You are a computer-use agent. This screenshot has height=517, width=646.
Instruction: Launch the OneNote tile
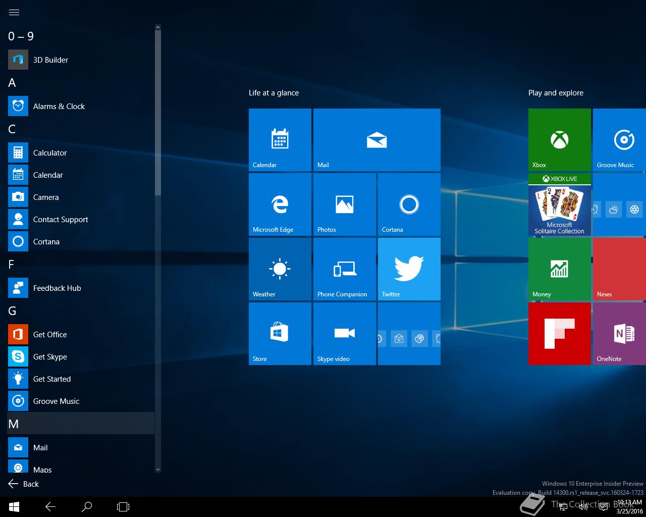[620, 334]
